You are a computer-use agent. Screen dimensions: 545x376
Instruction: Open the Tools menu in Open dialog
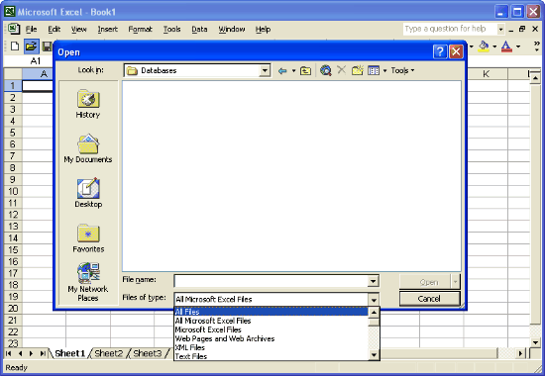[402, 71]
